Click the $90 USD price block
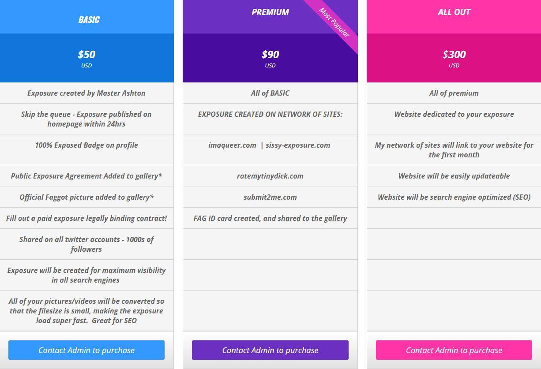The width and height of the screenshot is (541, 369). pos(270,58)
